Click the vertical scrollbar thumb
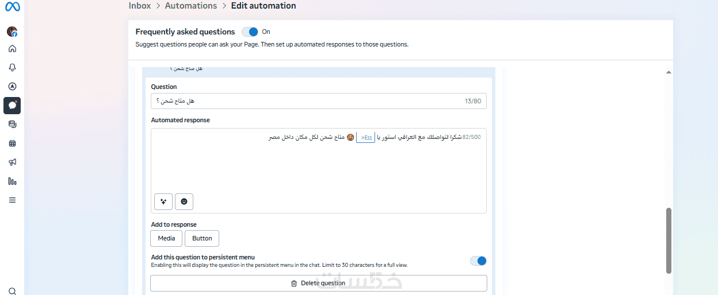 tap(669, 240)
